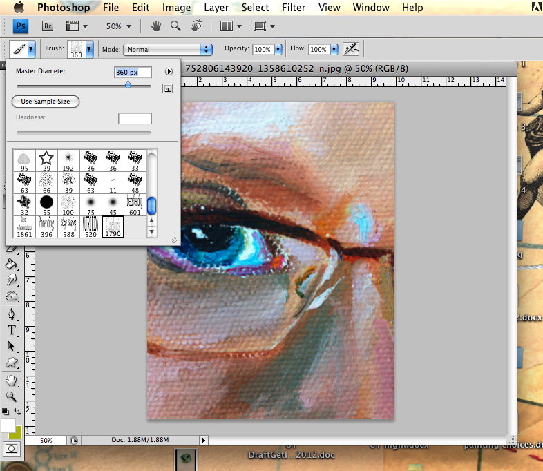Open the Apple menu

[19, 7]
